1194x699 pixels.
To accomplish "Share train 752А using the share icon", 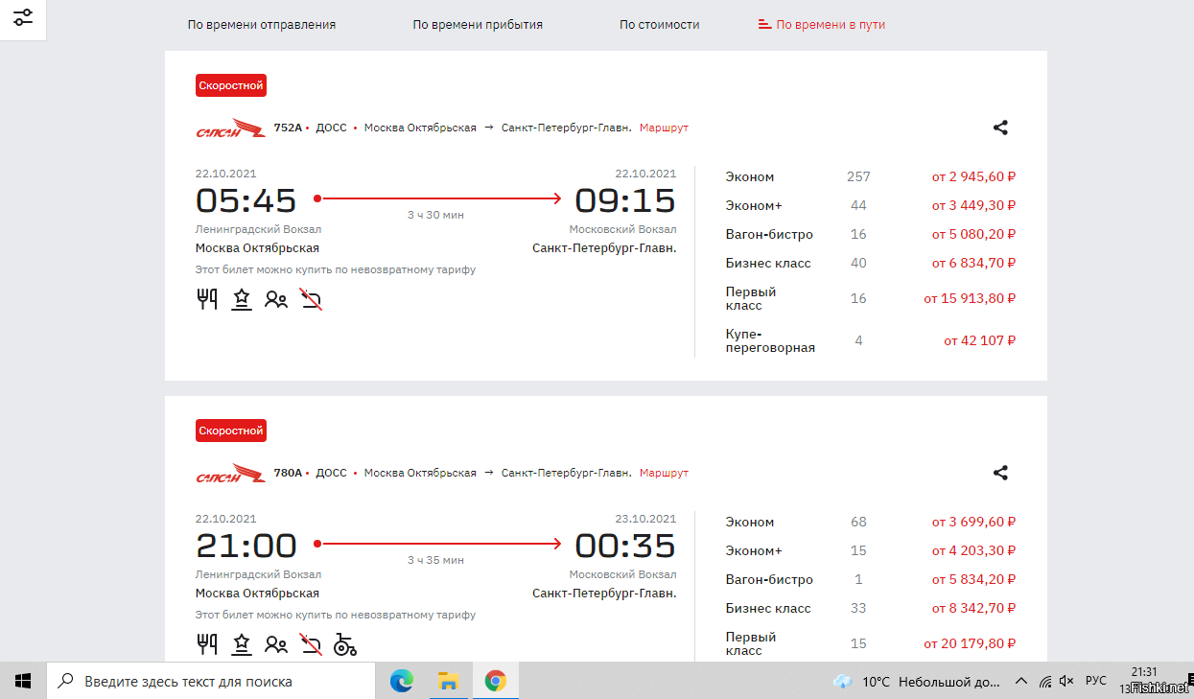I will [x=1000, y=128].
